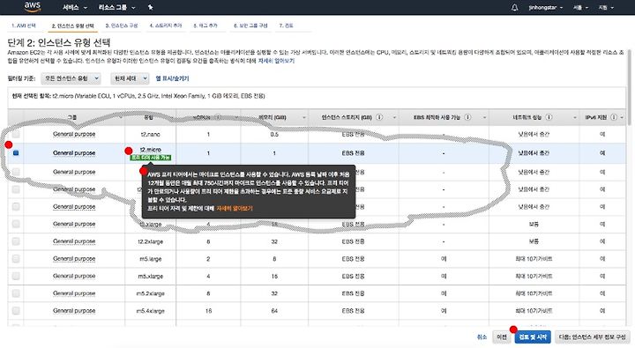Click the m5.4xlarge type cell
635x348 pixels.
[x=150, y=311]
